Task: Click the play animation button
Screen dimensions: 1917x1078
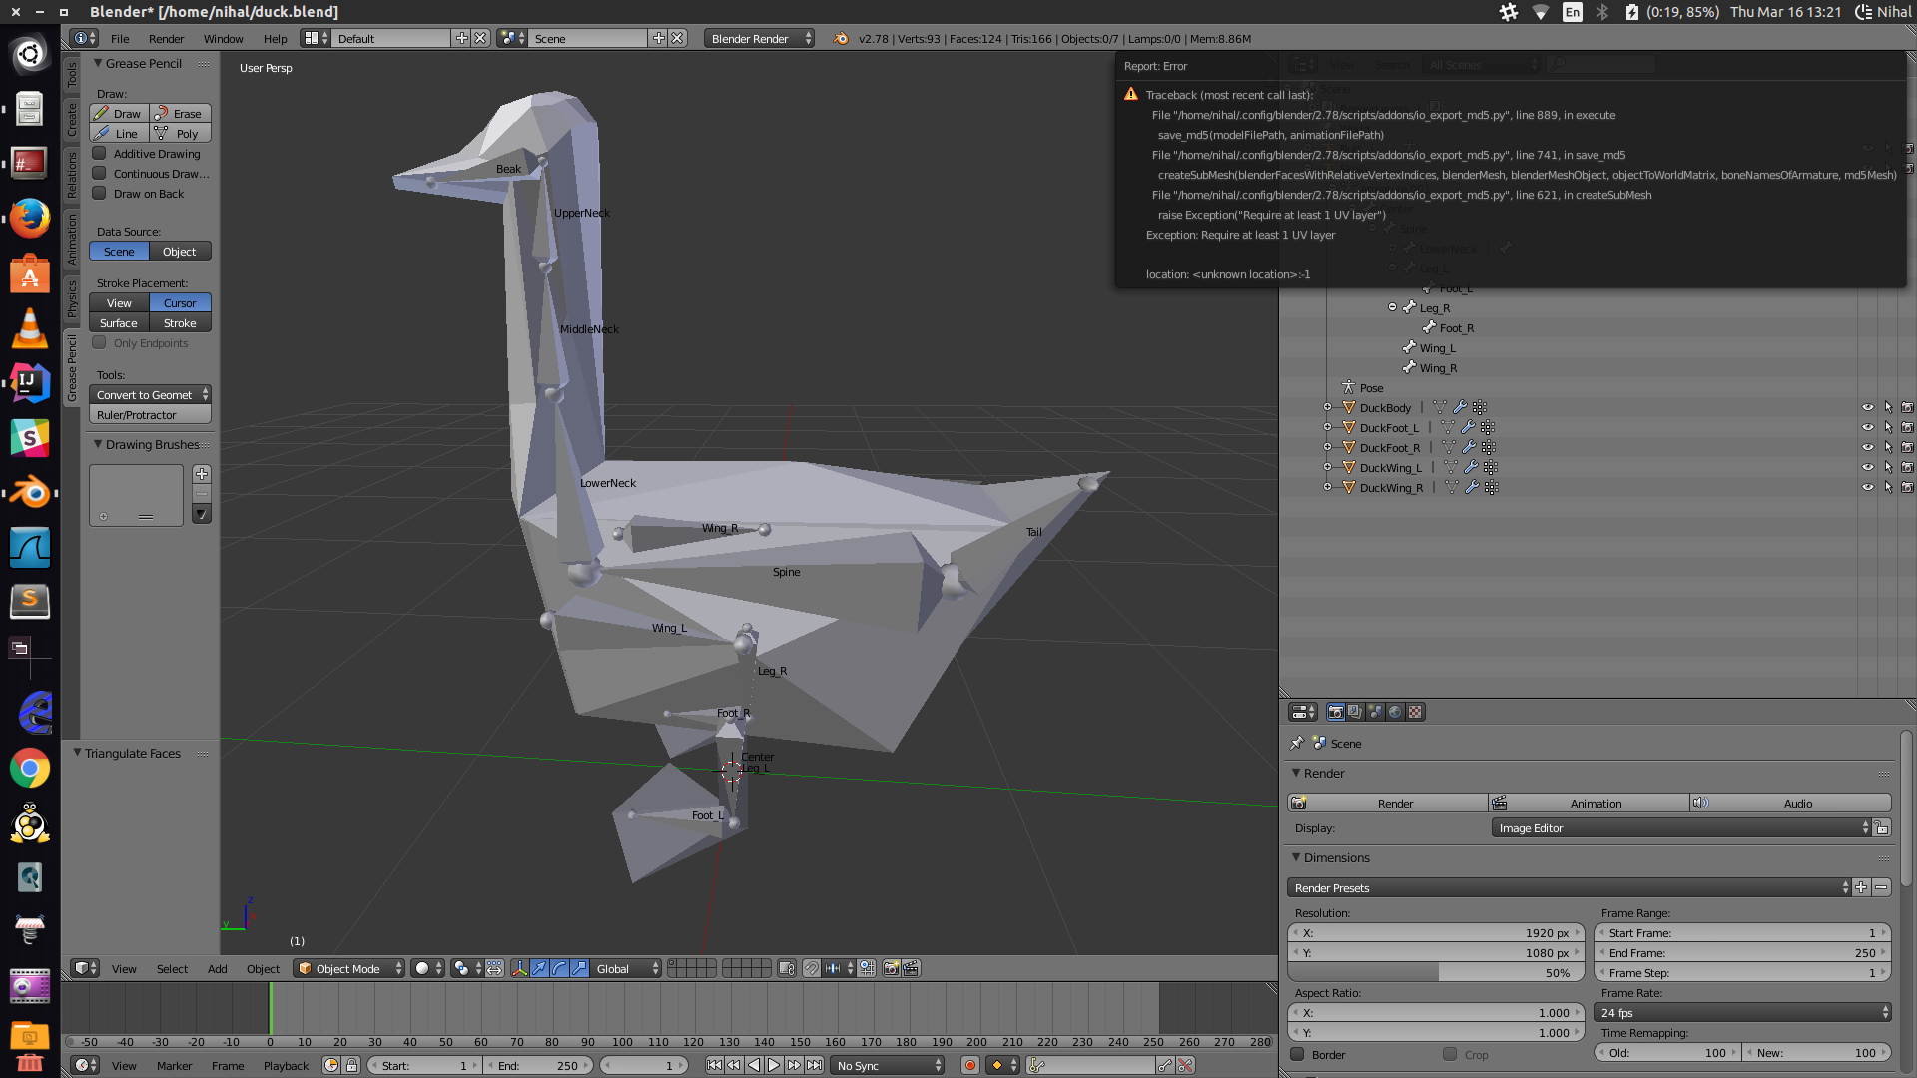Action: (x=774, y=1066)
